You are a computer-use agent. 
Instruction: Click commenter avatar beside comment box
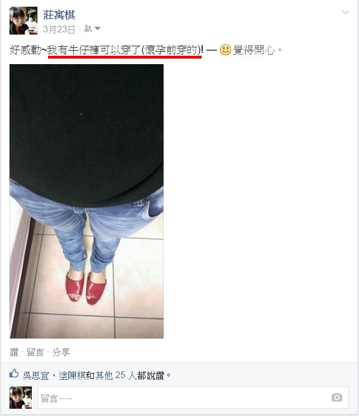(x=21, y=398)
